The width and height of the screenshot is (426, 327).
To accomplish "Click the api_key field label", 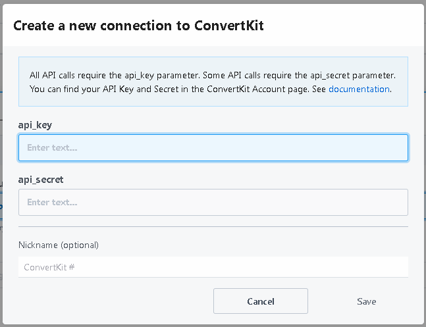I will tap(35, 125).
